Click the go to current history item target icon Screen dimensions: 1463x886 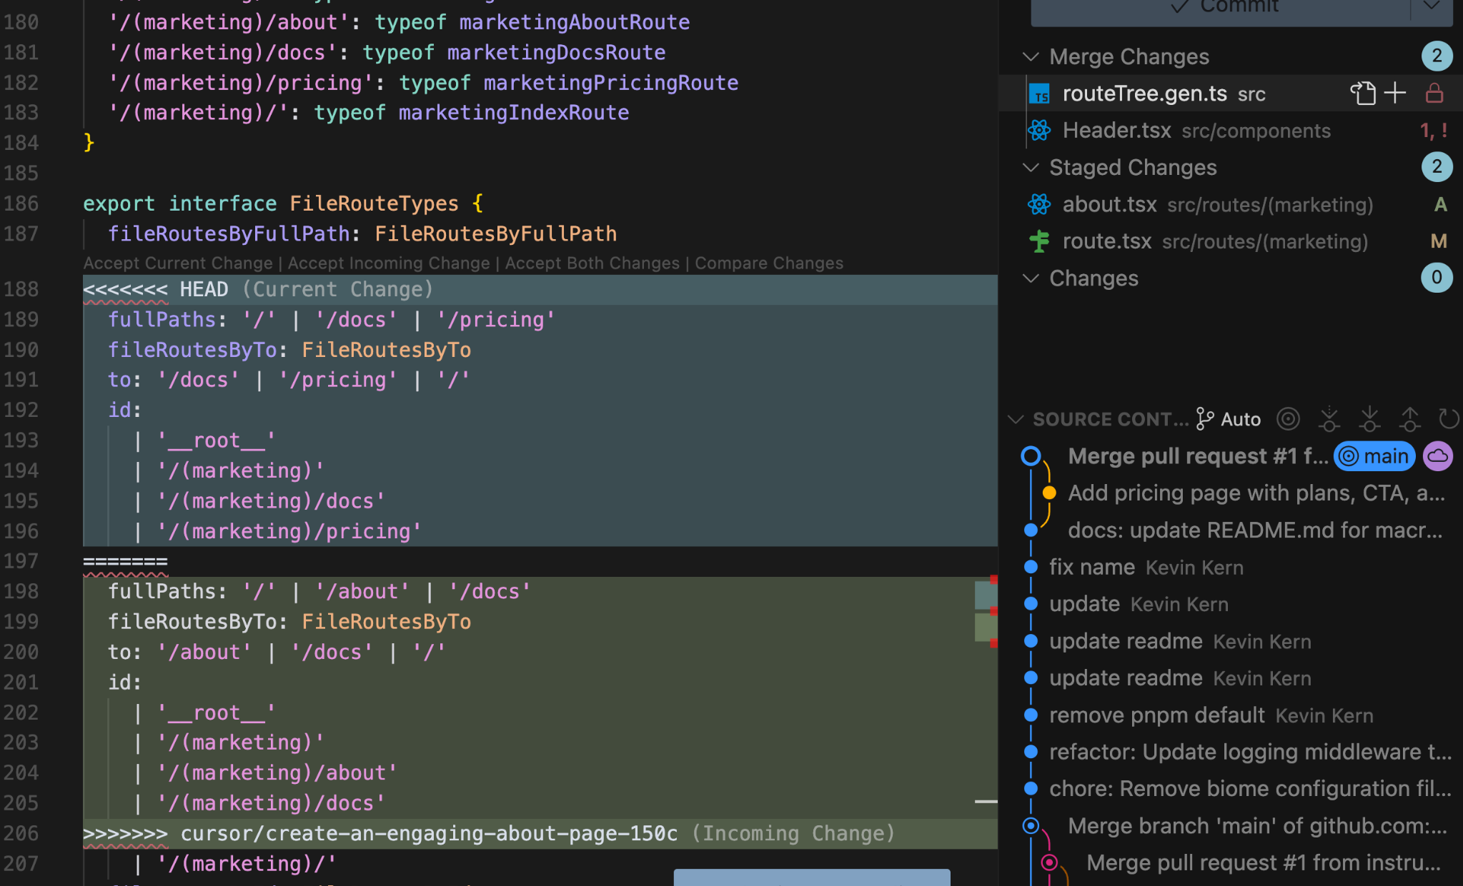pos(1289,419)
